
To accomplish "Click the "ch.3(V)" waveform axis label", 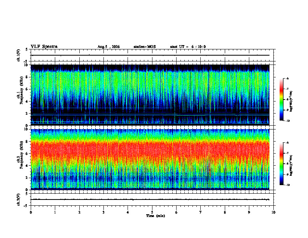I will [19, 200].
